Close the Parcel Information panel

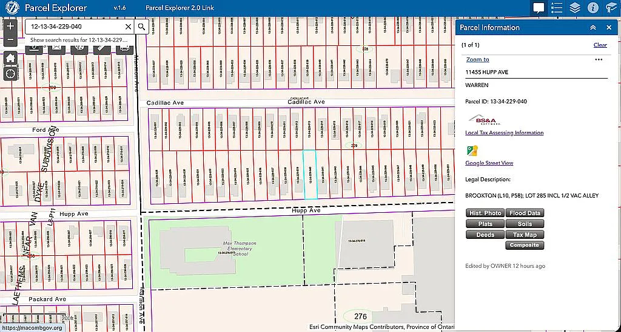click(x=609, y=28)
